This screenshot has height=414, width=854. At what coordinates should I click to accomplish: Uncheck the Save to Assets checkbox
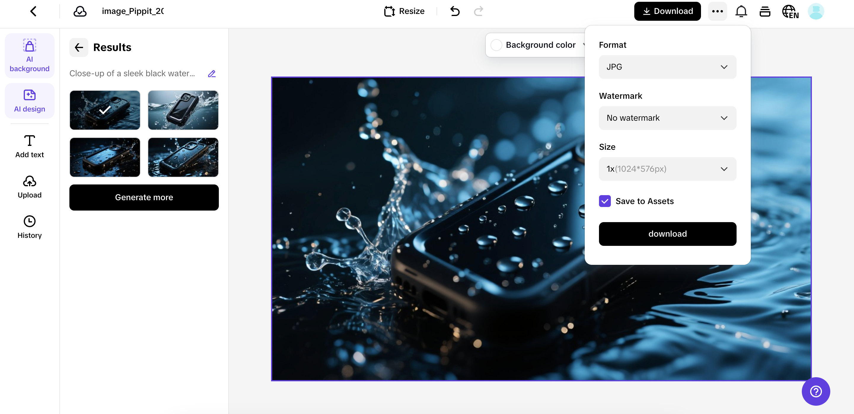click(605, 201)
